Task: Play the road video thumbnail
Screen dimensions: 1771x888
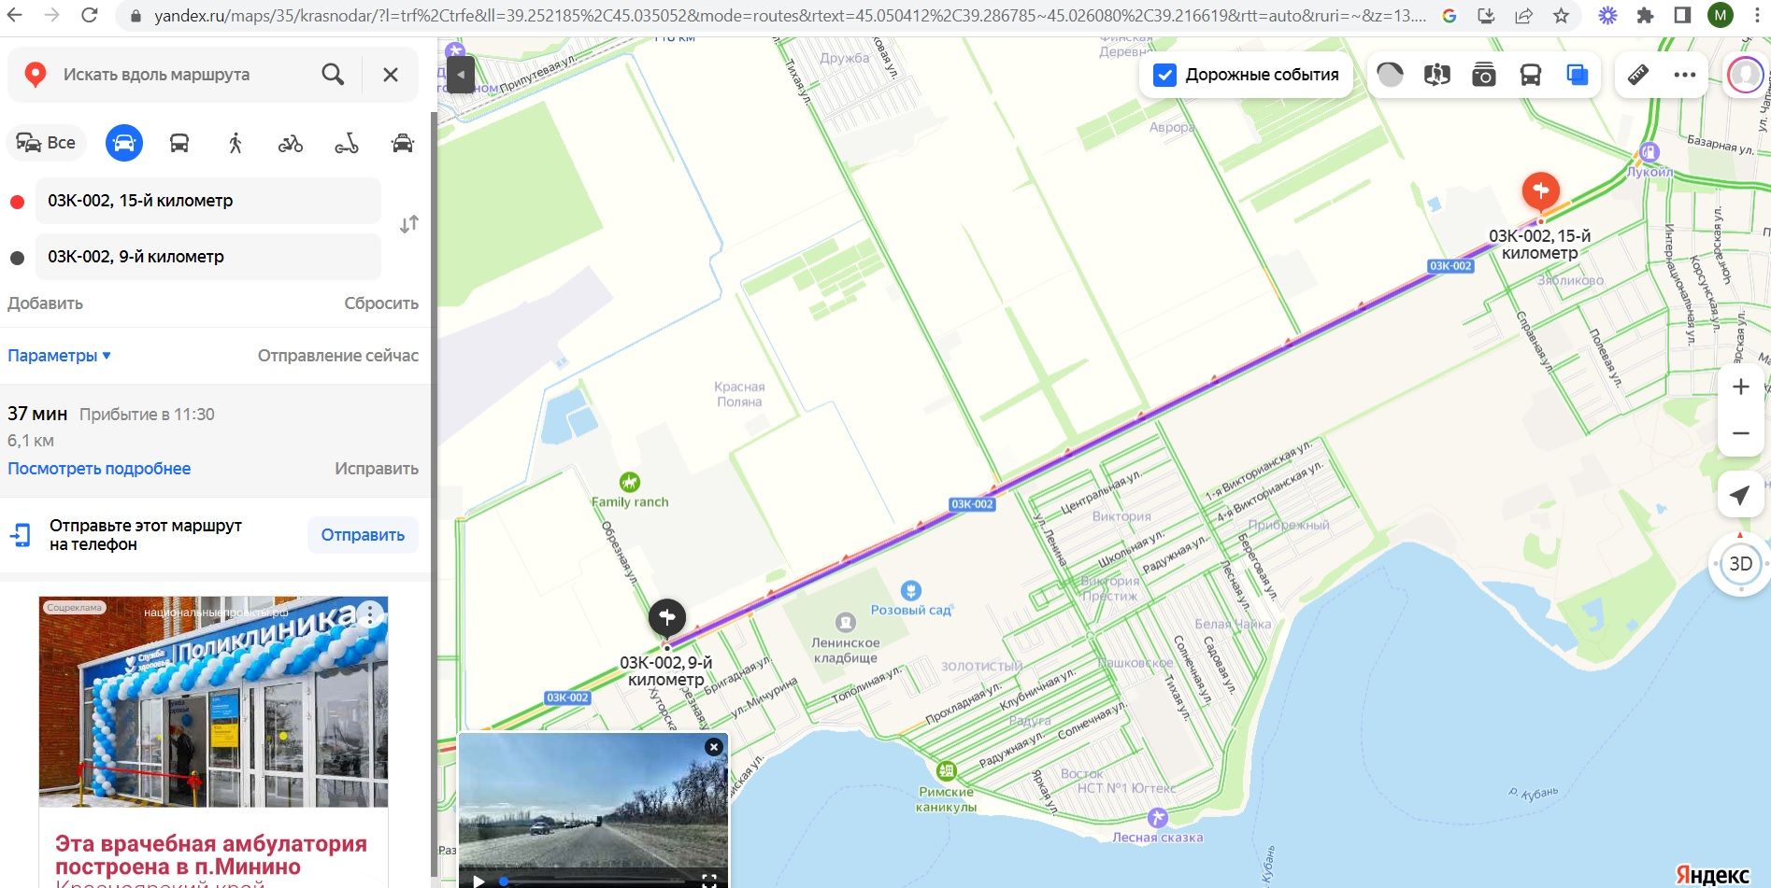Action: (x=478, y=879)
